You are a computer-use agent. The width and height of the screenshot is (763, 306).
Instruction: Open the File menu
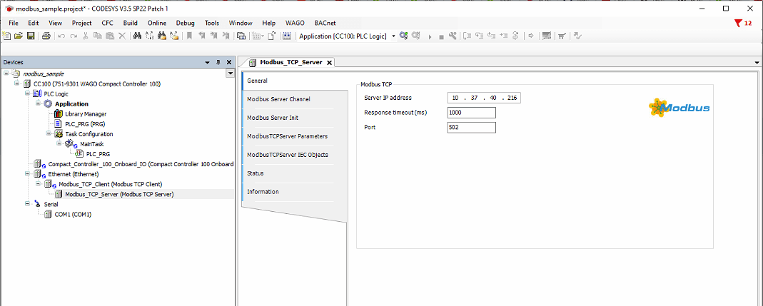pos(13,23)
